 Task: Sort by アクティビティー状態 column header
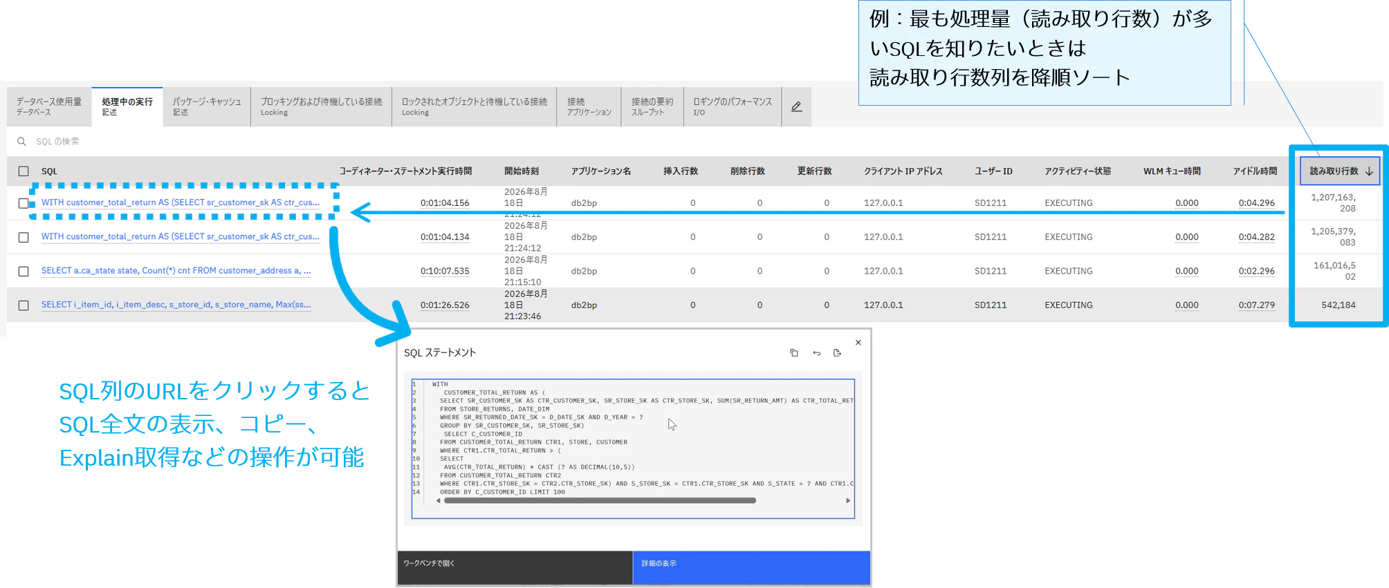click(x=1078, y=171)
